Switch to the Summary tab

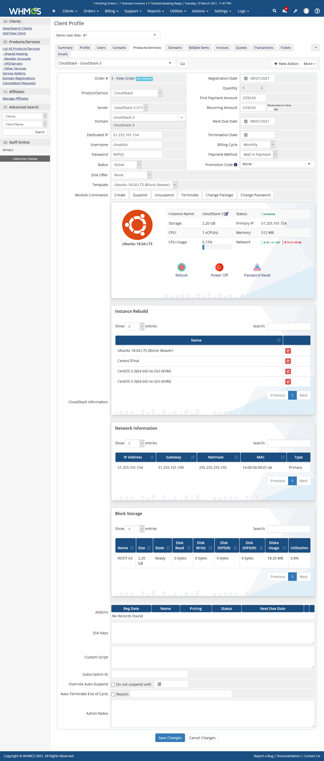click(x=65, y=48)
